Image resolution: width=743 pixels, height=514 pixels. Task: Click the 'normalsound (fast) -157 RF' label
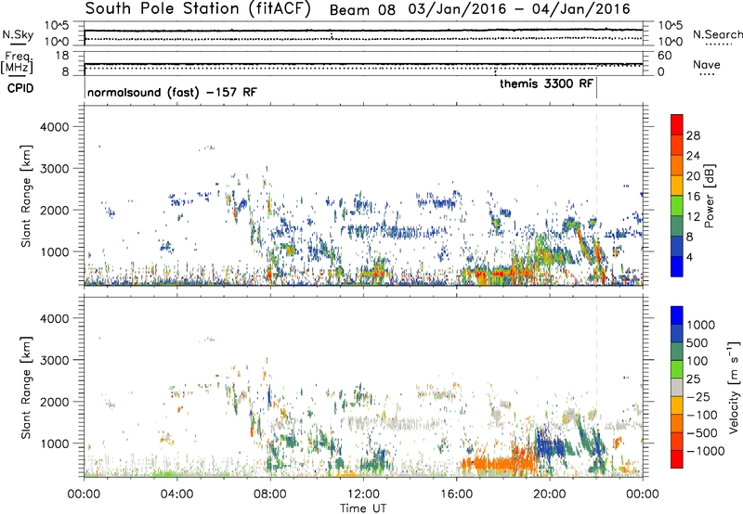[x=172, y=92]
